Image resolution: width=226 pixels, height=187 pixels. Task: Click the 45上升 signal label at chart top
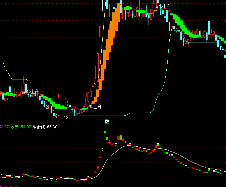165,6
